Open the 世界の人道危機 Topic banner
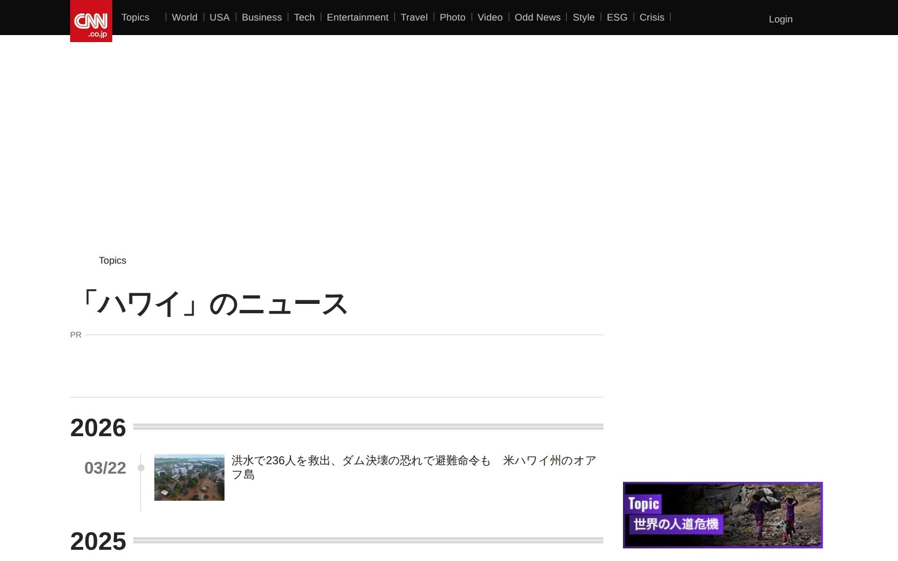 (722, 515)
